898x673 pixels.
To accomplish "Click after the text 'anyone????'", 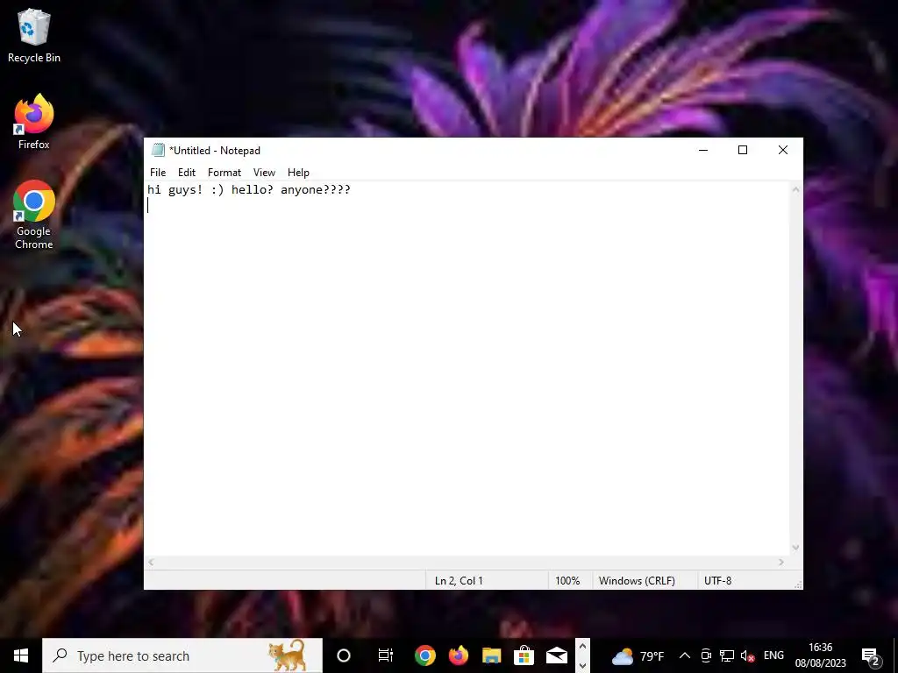I will [x=352, y=190].
